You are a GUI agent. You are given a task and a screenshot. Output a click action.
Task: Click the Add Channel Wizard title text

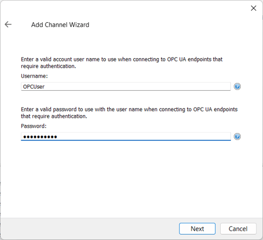pos(60,24)
